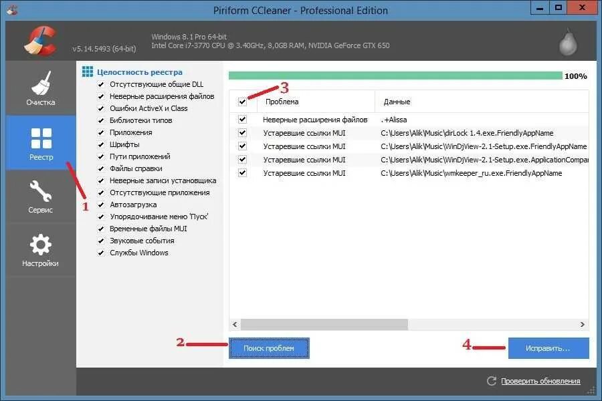The height and width of the screenshot is (401, 602).
Task: Select the WinDjView-2.1-Setup.exe.FriendlyAppName path
Action: tap(484, 146)
